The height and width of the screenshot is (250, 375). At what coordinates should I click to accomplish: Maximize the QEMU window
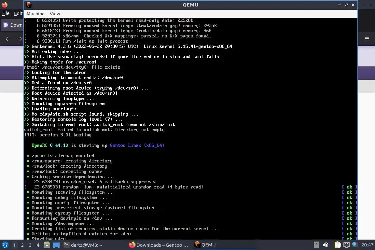coord(346,5)
